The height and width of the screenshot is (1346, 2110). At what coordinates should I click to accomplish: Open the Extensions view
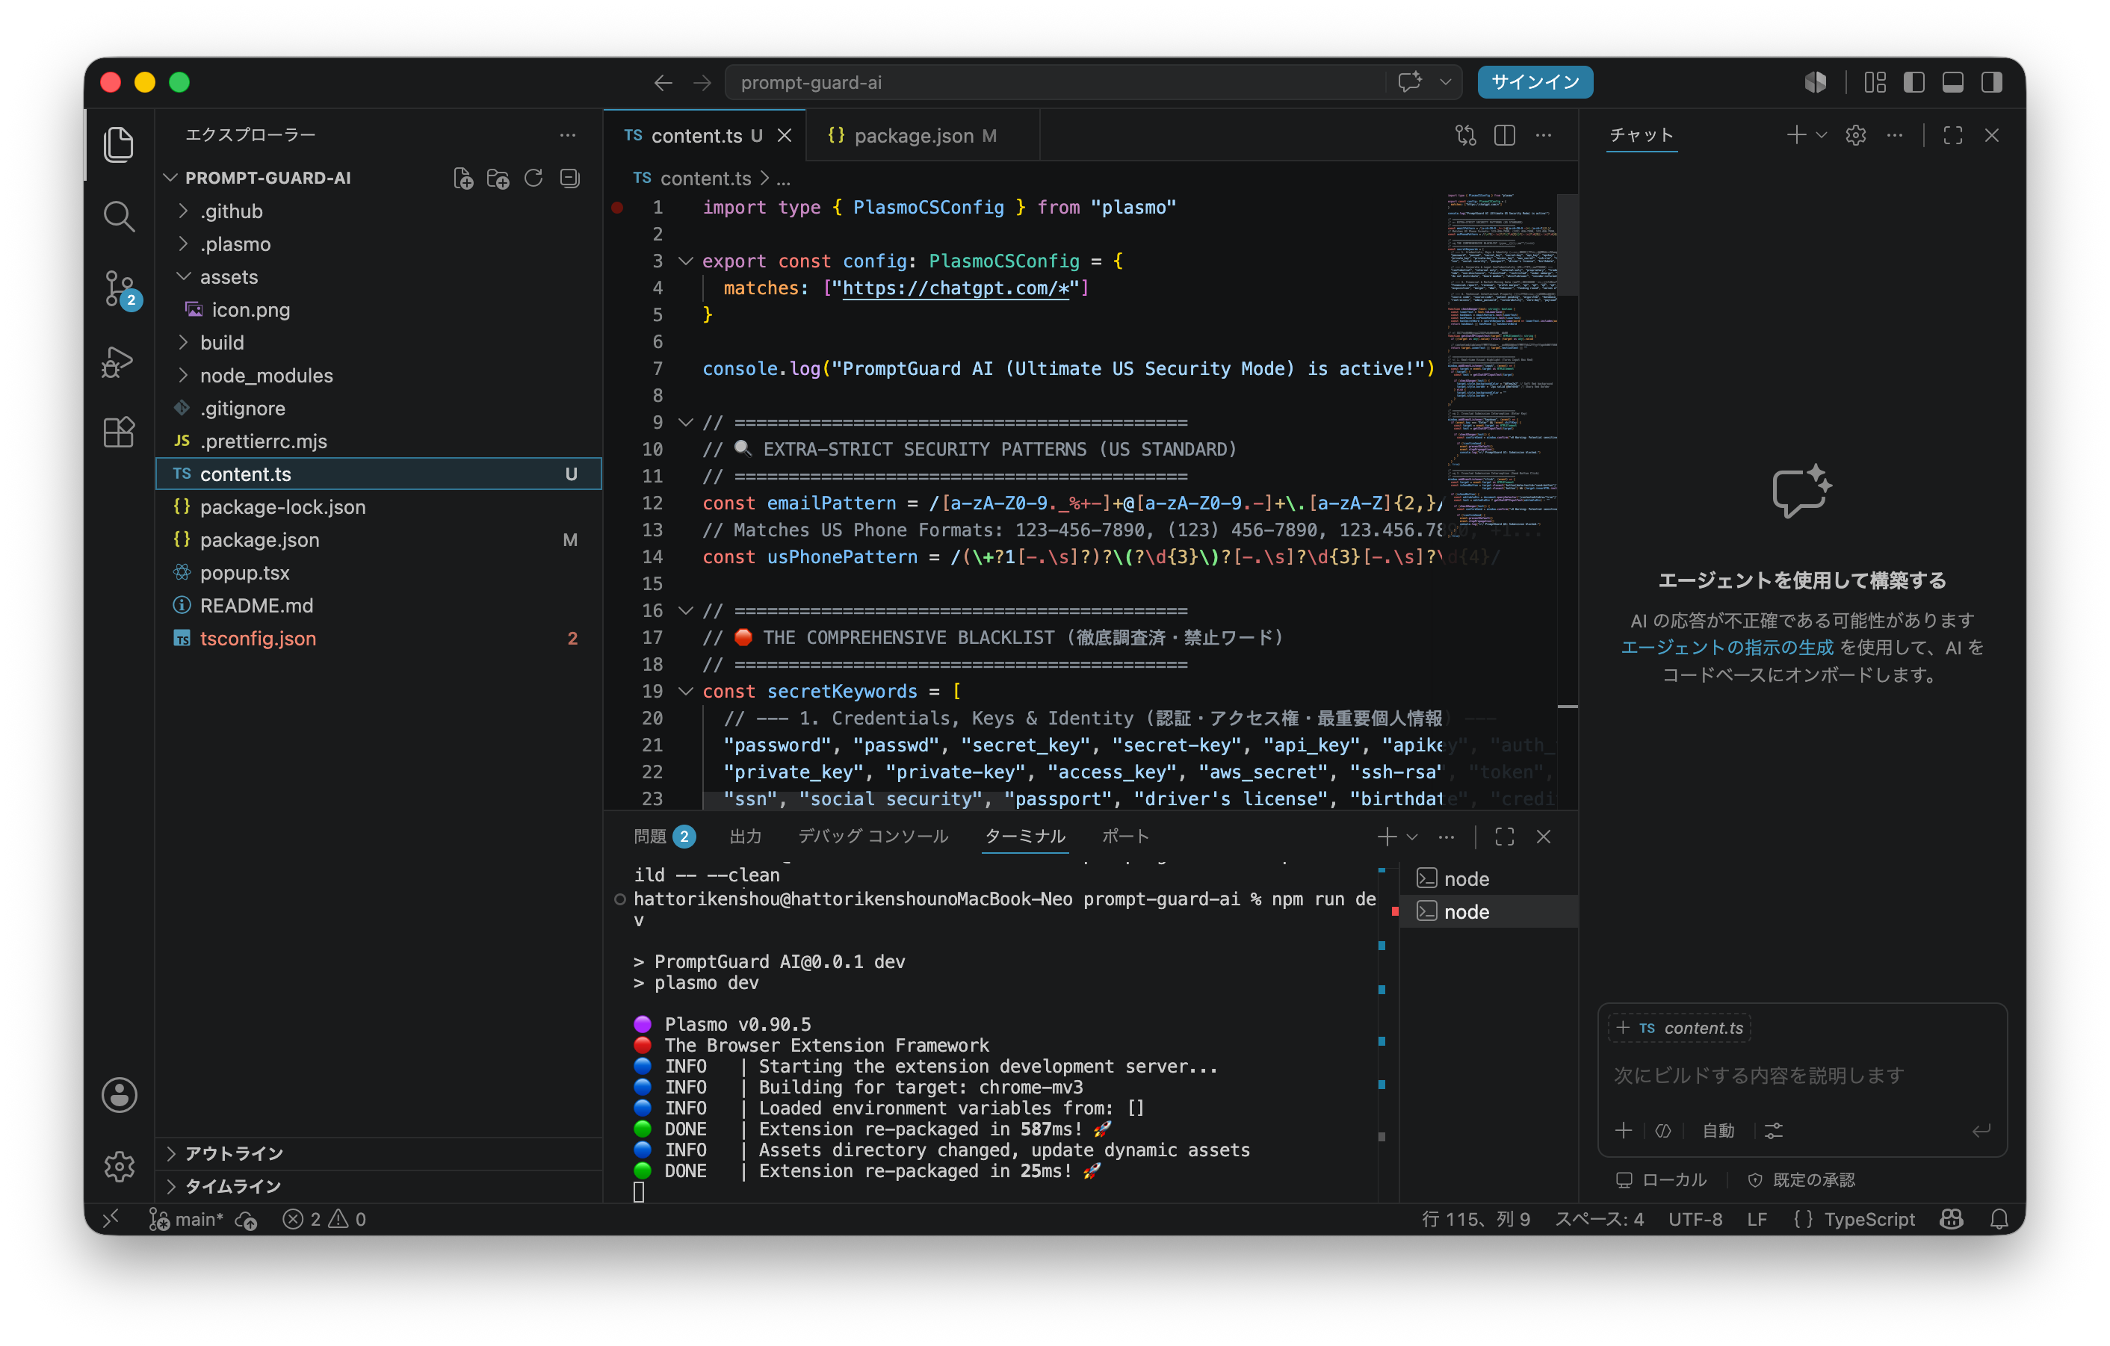tap(118, 432)
